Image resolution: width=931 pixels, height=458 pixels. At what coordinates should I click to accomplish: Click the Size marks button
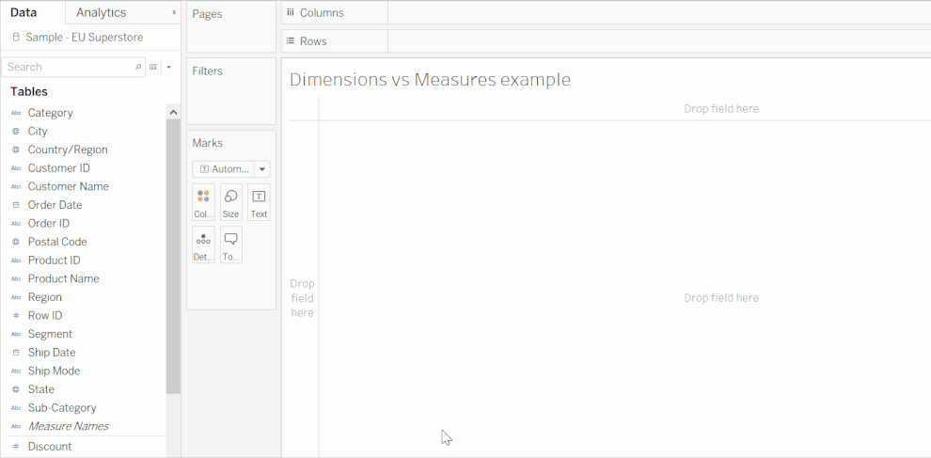point(230,201)
